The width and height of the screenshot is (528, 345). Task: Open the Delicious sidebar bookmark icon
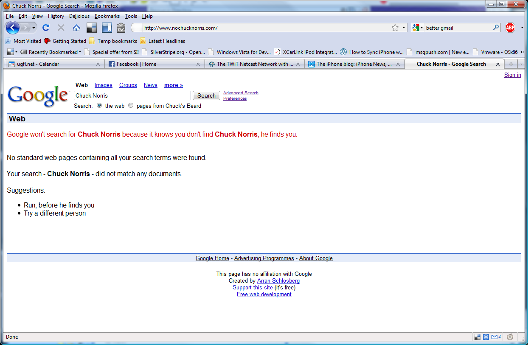pos(107,28)
